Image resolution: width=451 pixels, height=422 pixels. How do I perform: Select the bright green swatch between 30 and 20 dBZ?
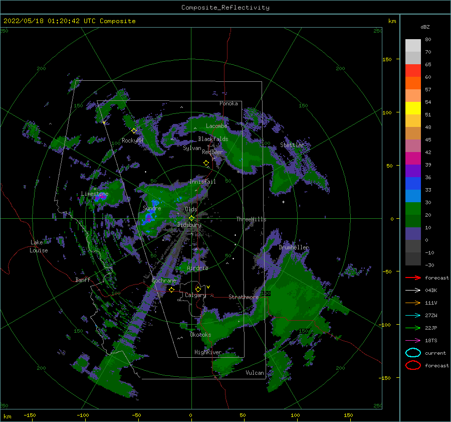point(413,209)
